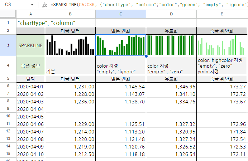Select column E header

[x=222, y=14]
